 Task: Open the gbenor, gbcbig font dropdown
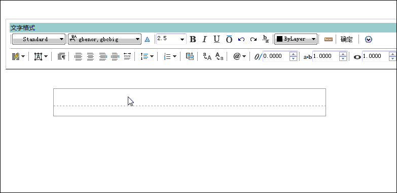tap(104, 39)
